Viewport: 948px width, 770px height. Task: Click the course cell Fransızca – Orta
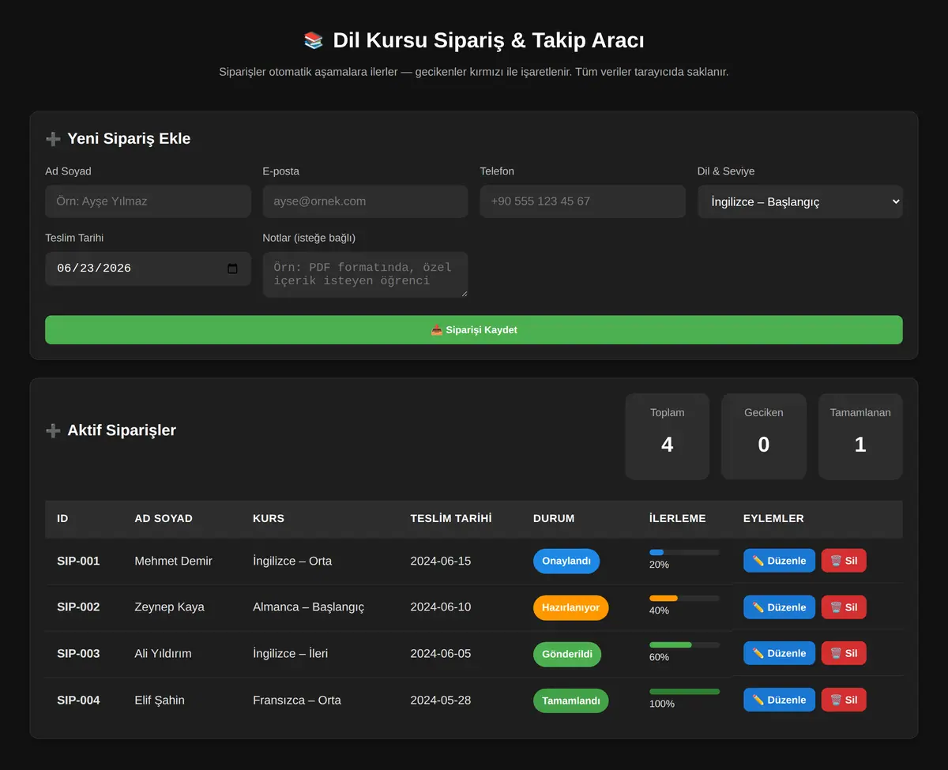click(297, 700)
